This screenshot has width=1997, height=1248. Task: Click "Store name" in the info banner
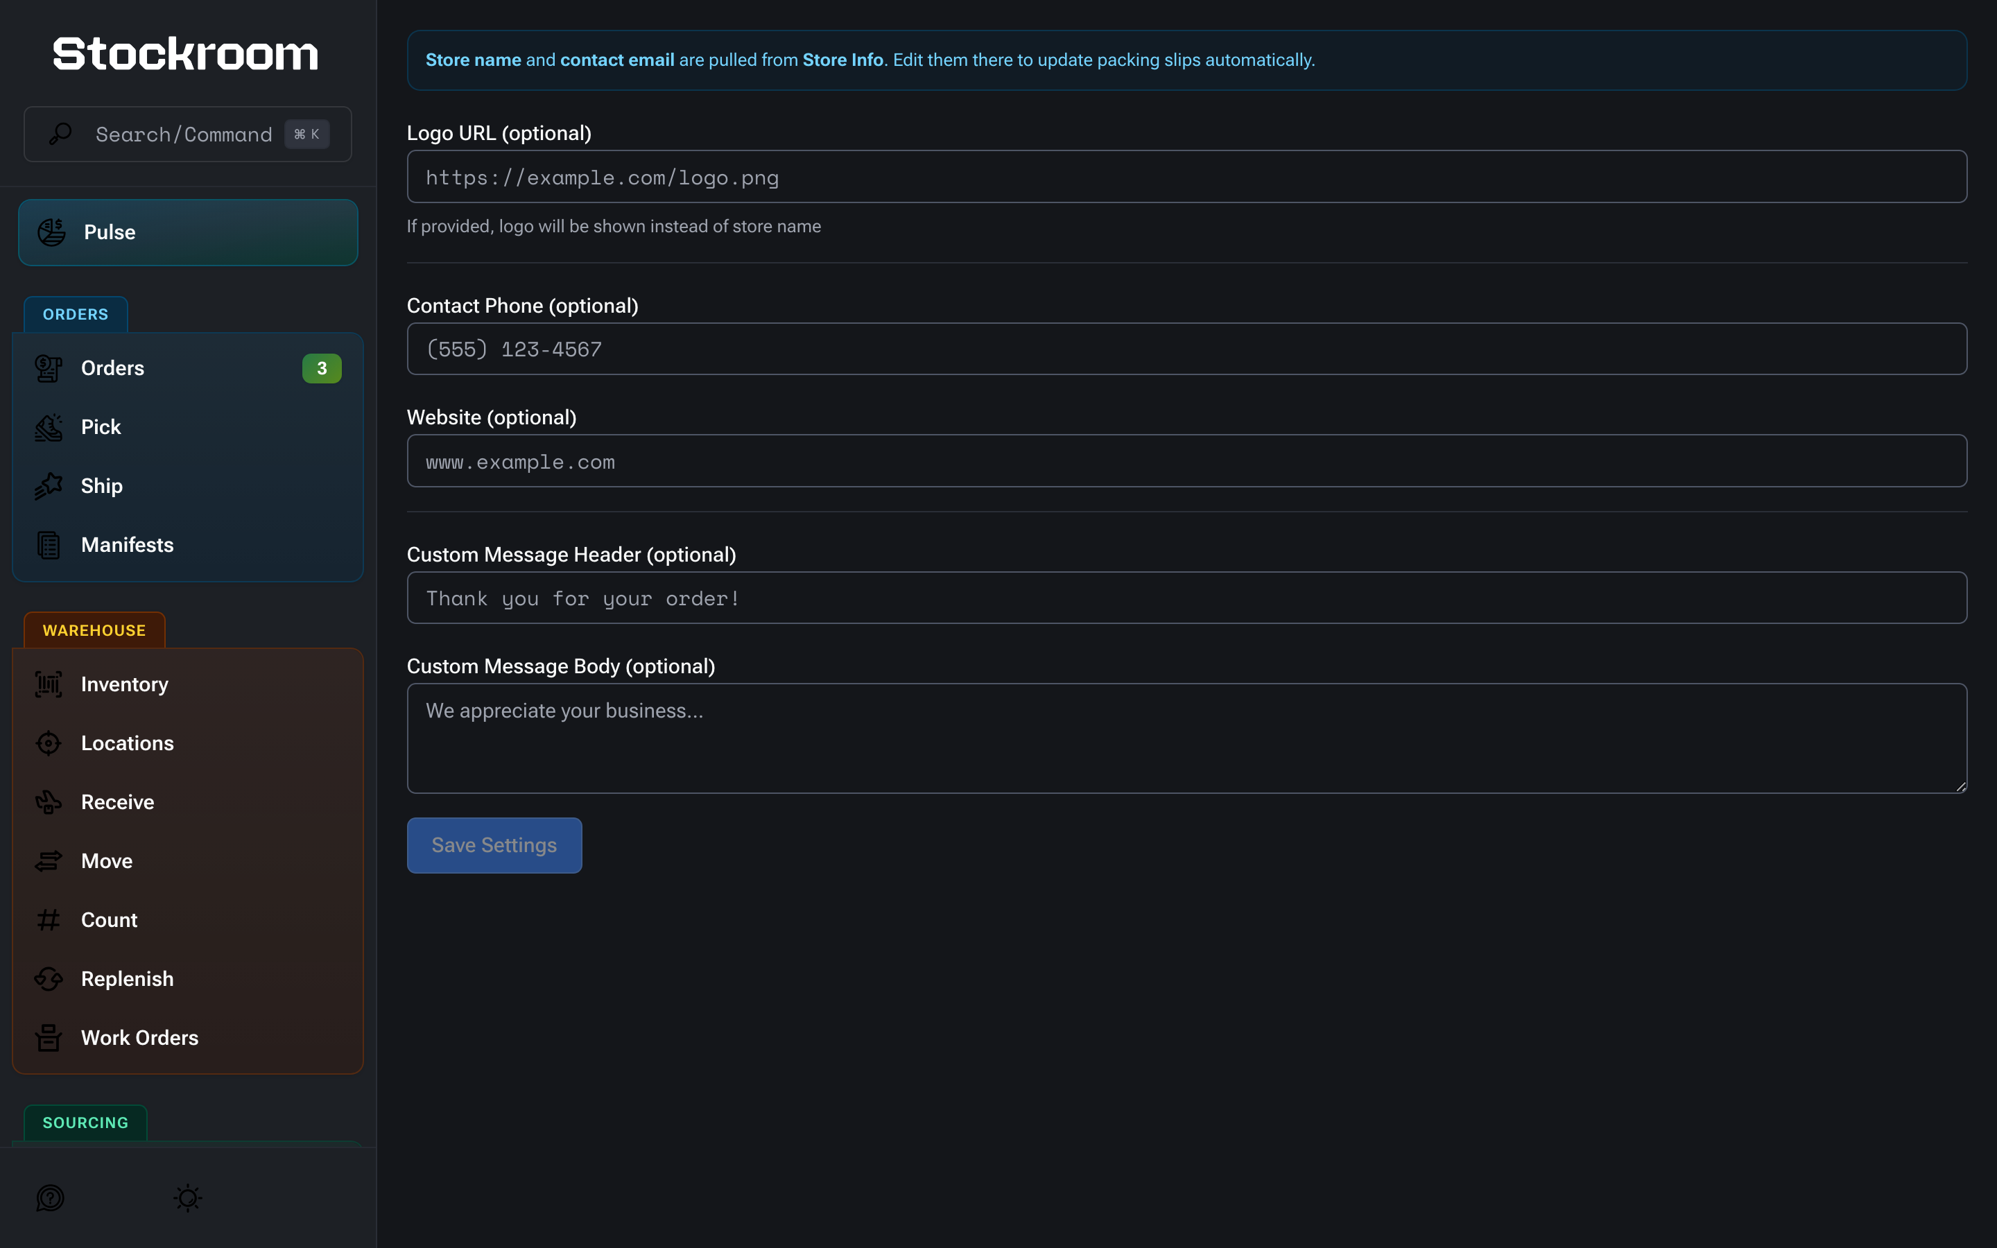473,60
